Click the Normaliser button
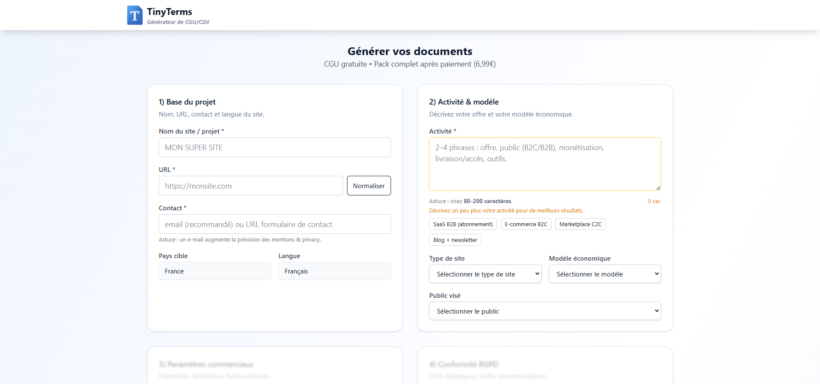 (x=369, y=186)
